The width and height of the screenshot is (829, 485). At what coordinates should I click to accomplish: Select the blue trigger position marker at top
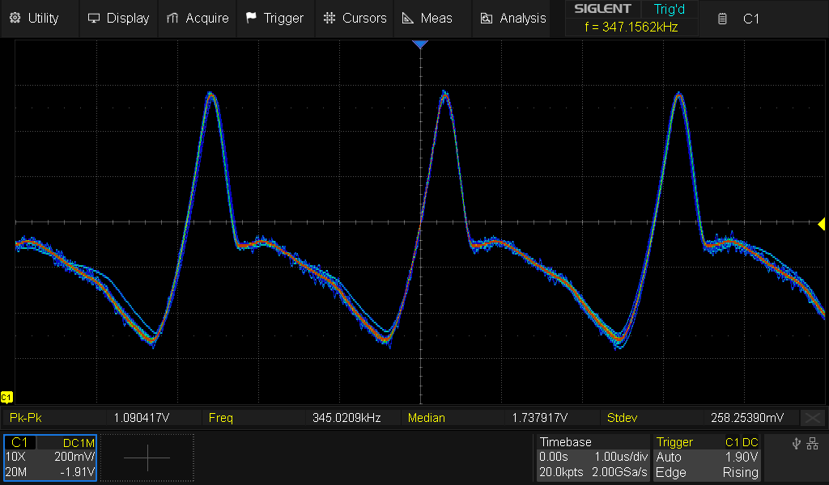coord(419,44)
